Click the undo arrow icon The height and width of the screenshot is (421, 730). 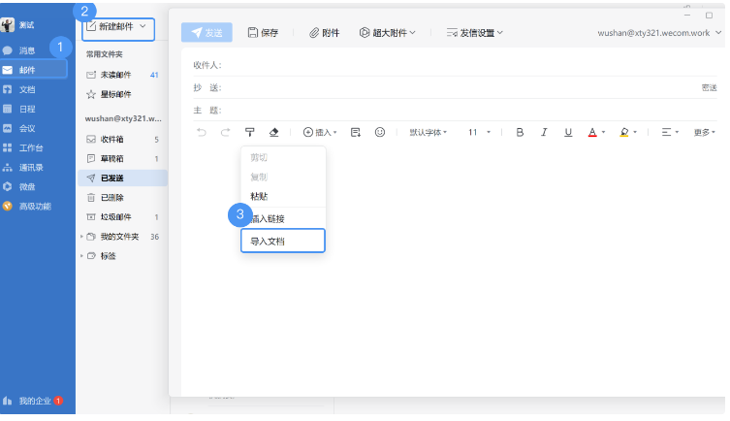(202, 132)
